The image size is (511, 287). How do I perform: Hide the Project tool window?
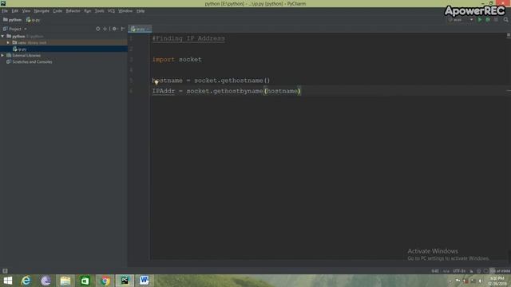[x=123, y=29]
